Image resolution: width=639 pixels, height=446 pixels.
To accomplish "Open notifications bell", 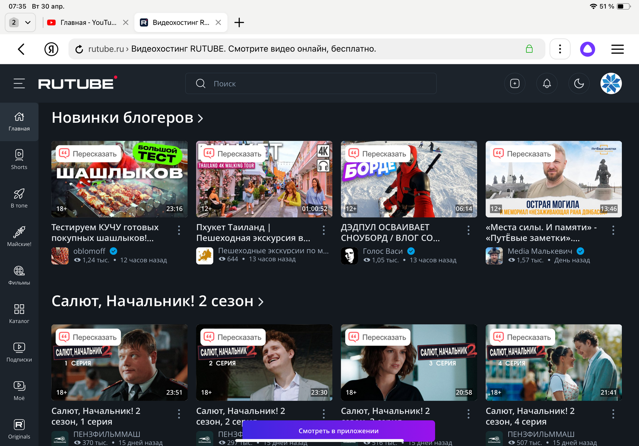I will coord(547,84).
